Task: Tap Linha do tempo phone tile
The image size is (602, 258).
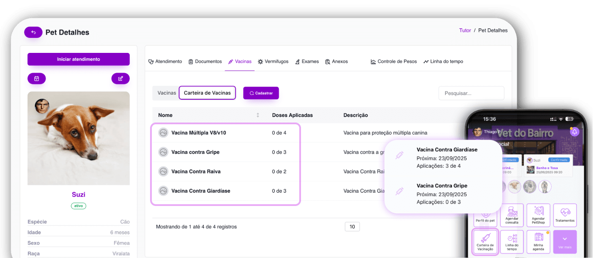Action: point(512,241)
